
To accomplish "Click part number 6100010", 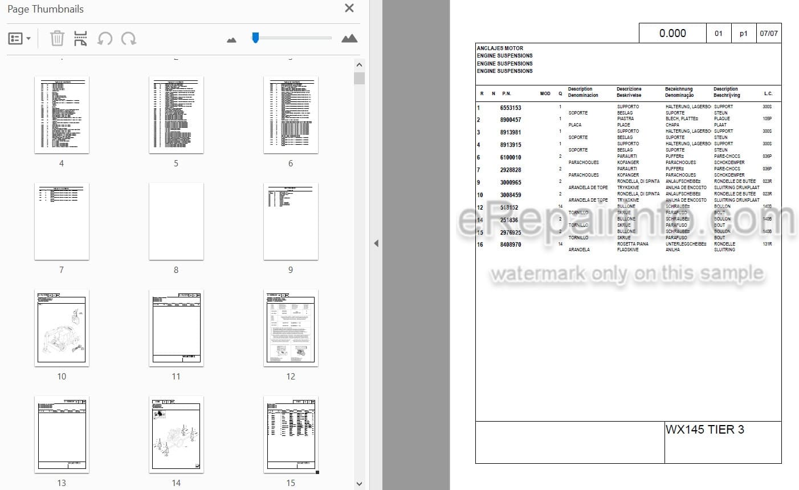I will pyautogui.click(x=511, y=157).
